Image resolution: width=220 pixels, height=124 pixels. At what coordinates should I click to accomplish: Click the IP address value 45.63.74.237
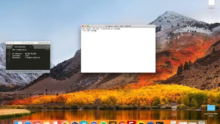[x=31, y=54]
